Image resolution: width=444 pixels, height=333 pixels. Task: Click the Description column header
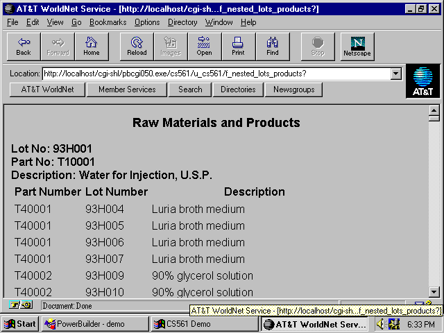(x=255, y=191)
